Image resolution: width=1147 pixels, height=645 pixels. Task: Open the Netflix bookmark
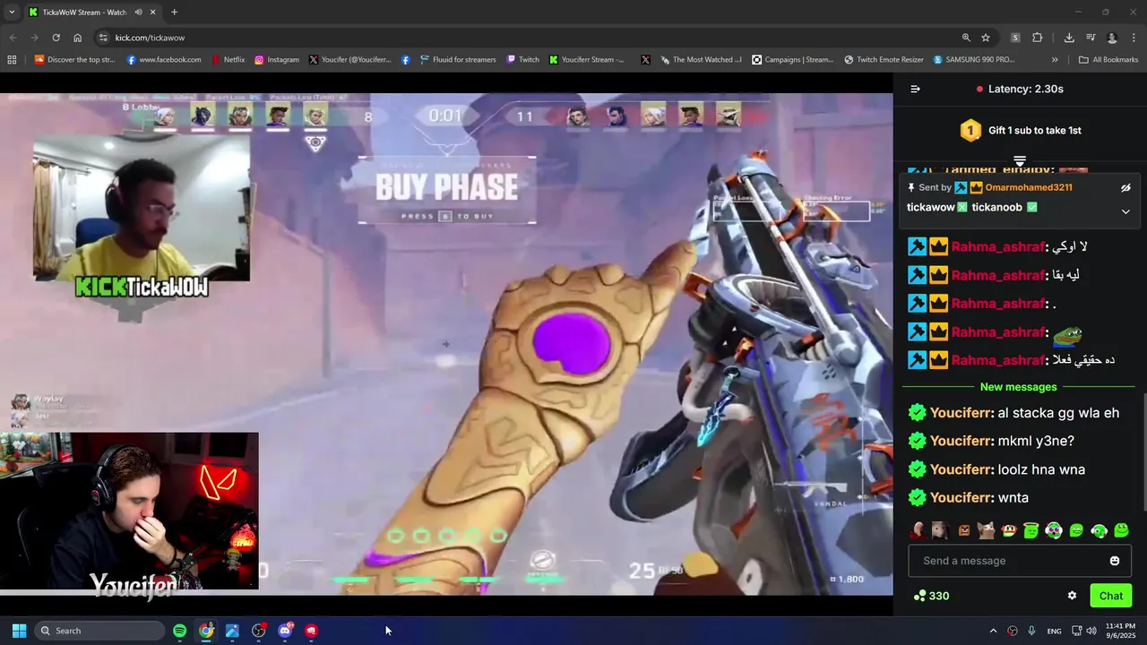point(228,60)
